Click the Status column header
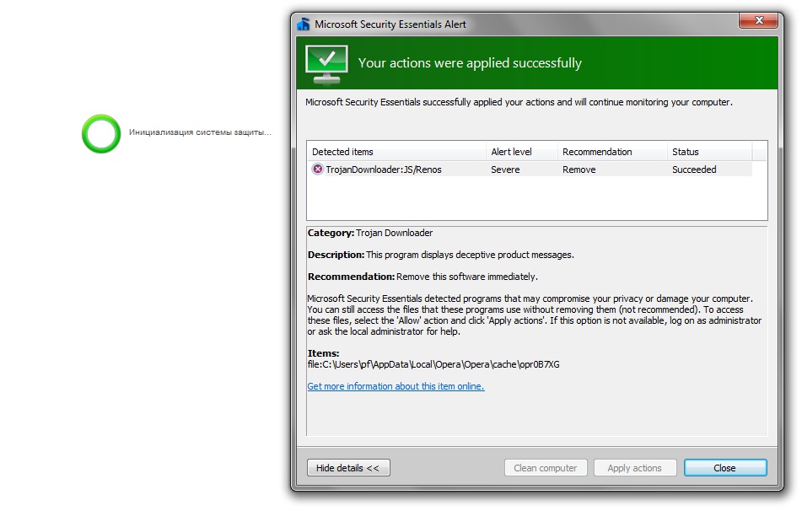Viewport: 802px width, 511px height. click(x=686, y=152)
